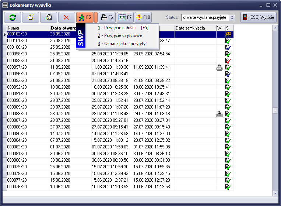
Task: Open the Status filter dropdown
Action: pyautogui.click(x=232, y=17)
